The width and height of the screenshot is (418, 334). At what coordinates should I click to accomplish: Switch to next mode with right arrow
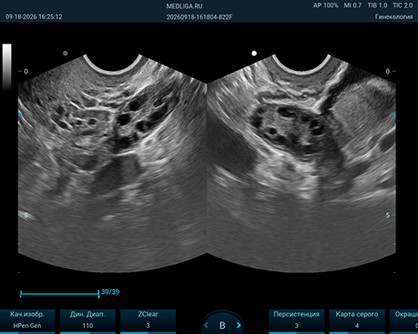click(238, 325)
